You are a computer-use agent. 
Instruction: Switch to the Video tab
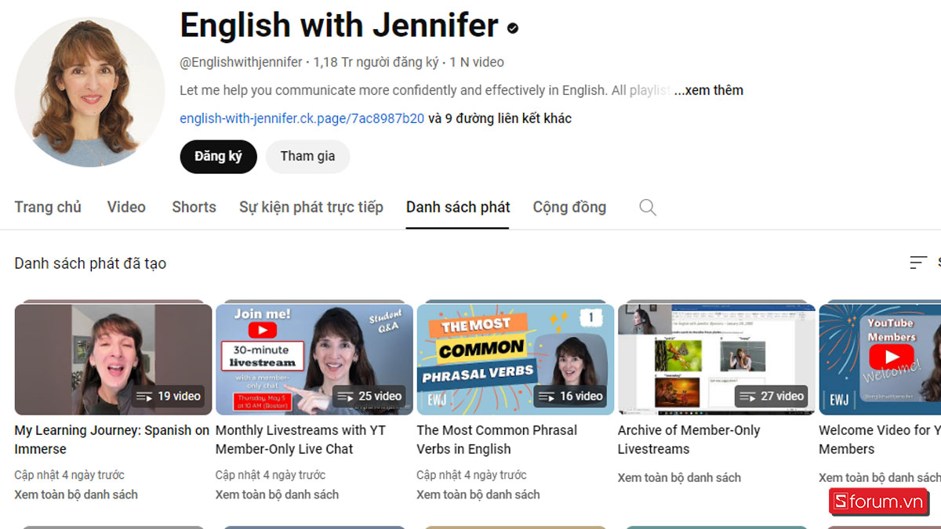pos(126,207)
